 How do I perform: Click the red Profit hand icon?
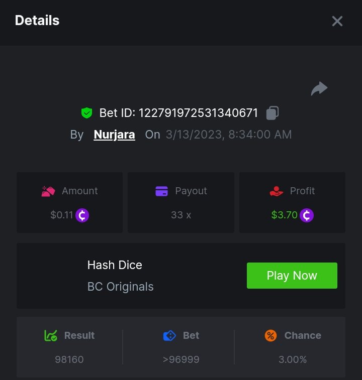pyautogui.click(x=277, y=191)
